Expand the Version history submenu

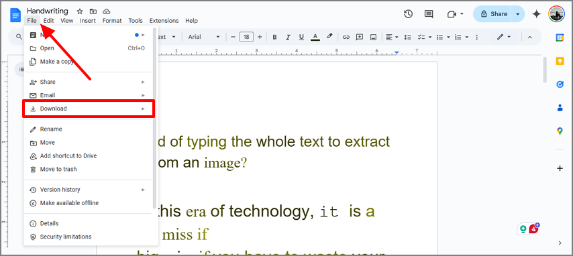point(88,190)
